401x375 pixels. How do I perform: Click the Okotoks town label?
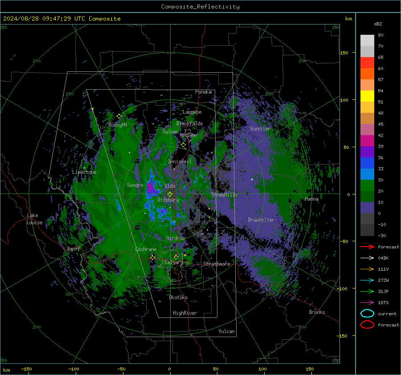point(178,297)
